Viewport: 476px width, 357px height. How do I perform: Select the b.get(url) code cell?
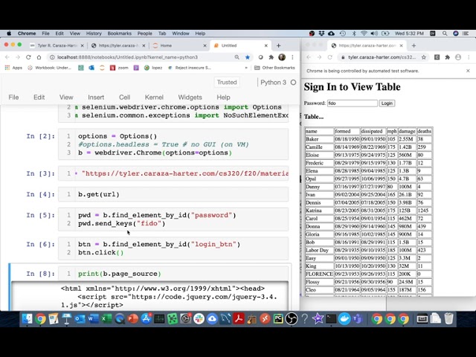[173, 194]
